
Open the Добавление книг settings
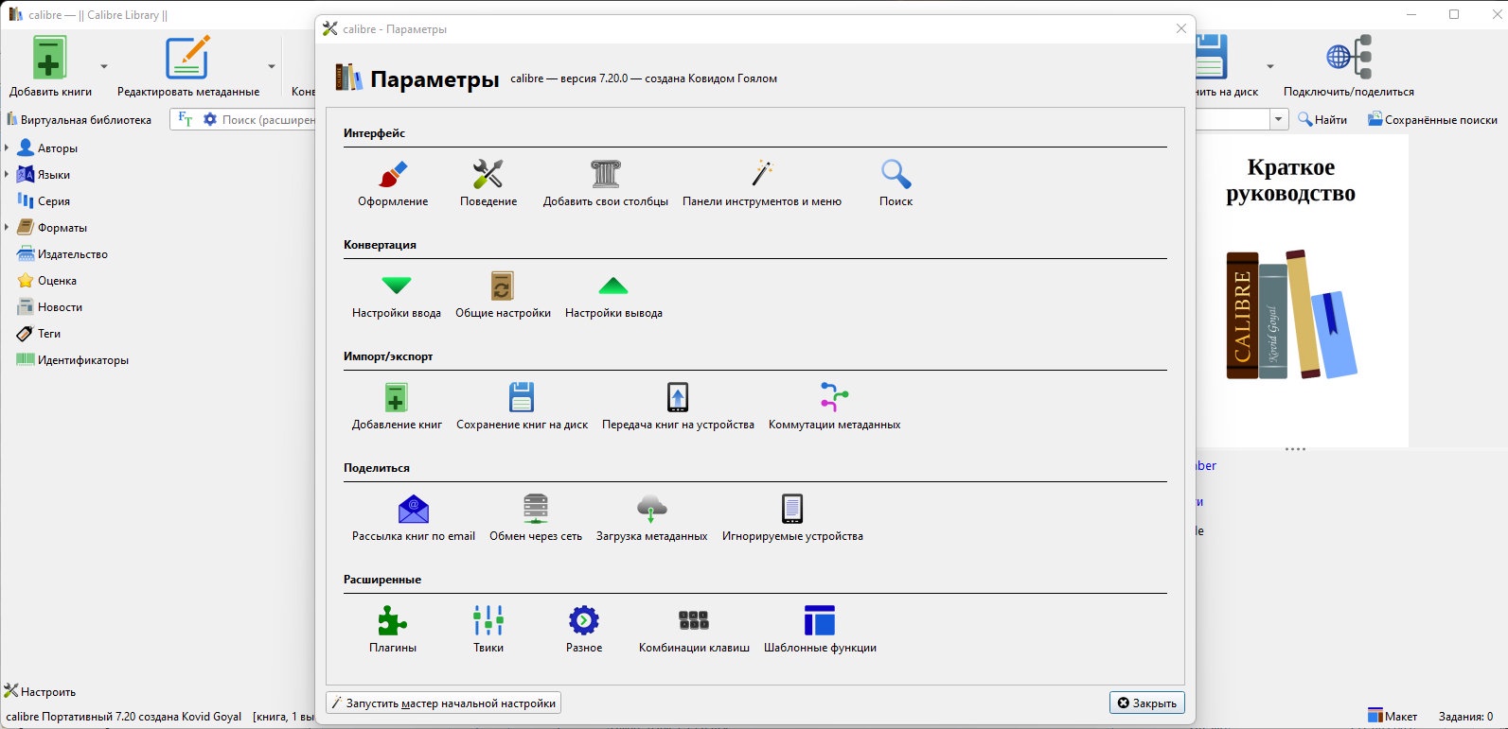[397, 407]
